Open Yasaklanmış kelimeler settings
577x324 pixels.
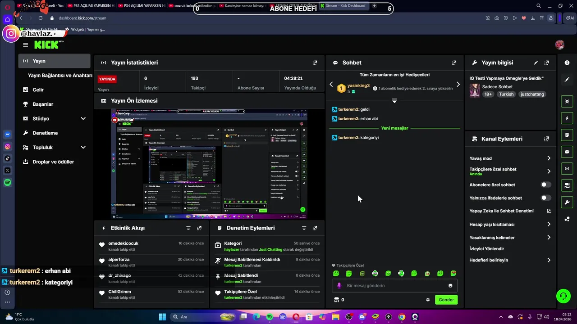510,238
